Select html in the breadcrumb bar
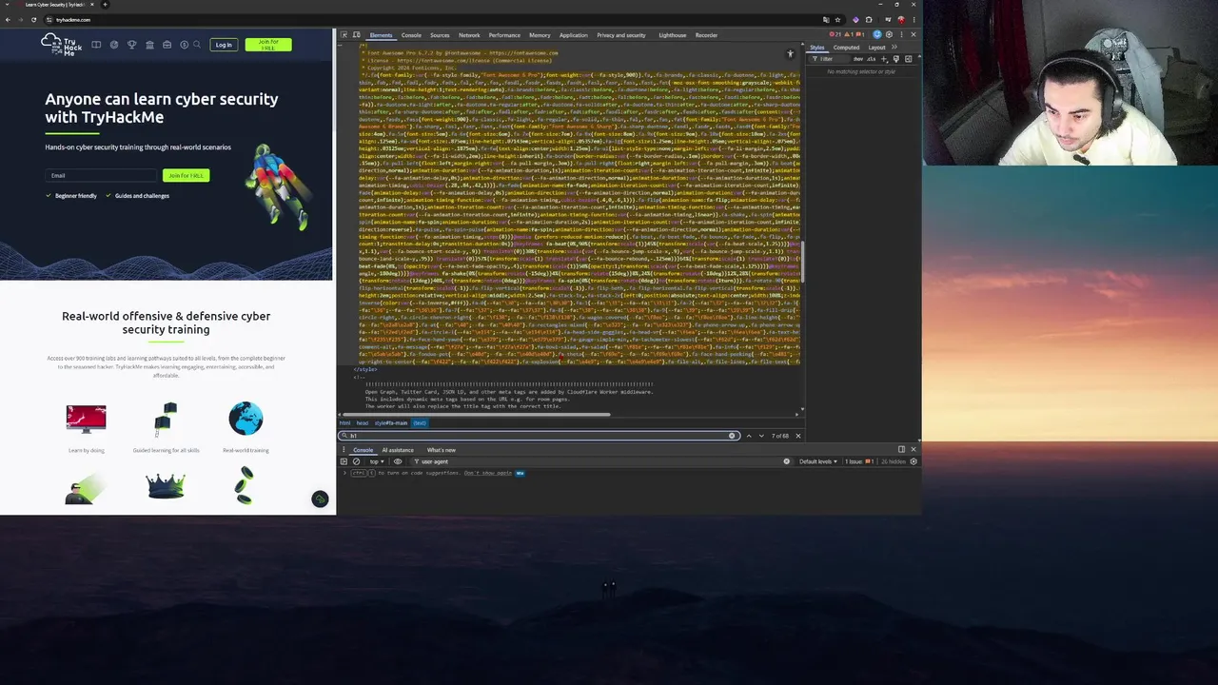The width and height of the screenshot is (1218, 685). click(x=344, y=423)
